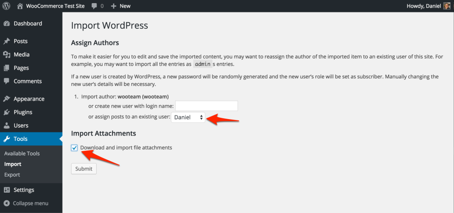Click the Dashboard gauge icon
The width and height of the screenshot is (454, 213).
tap(7, 24)
